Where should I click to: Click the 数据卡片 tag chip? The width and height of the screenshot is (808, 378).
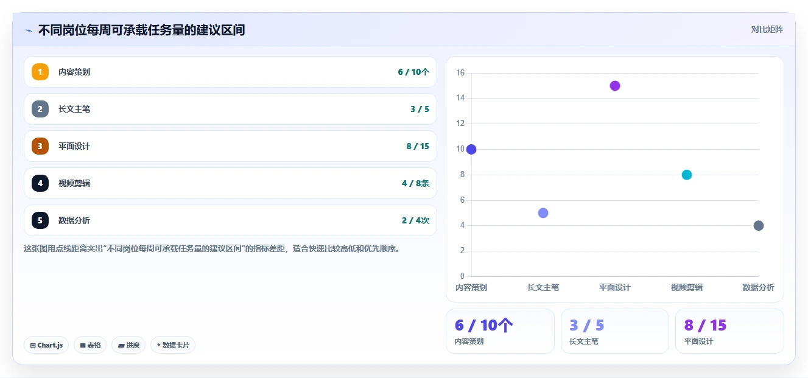click(173, 345)
